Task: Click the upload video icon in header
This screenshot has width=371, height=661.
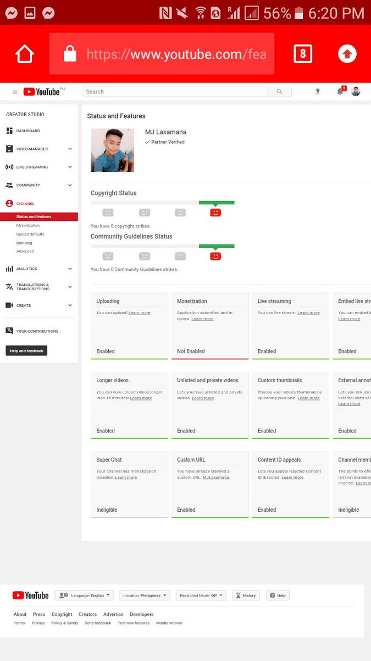Action: click(x=318, y=91)
